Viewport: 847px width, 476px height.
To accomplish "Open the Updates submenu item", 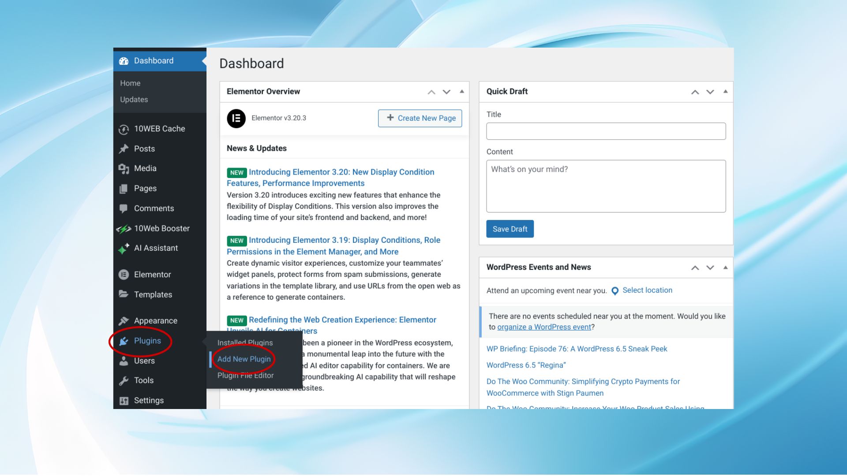I will pyautogui.click(x=134, y=100).
